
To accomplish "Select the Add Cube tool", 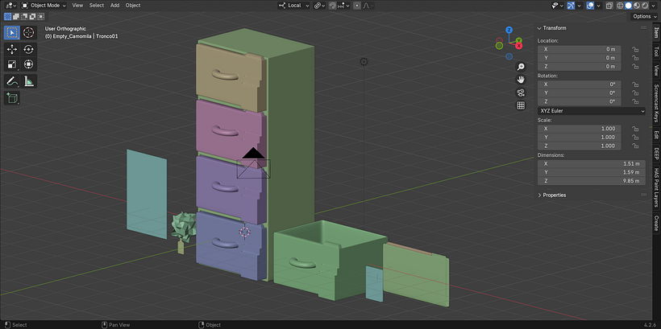I will click(12, 98).
